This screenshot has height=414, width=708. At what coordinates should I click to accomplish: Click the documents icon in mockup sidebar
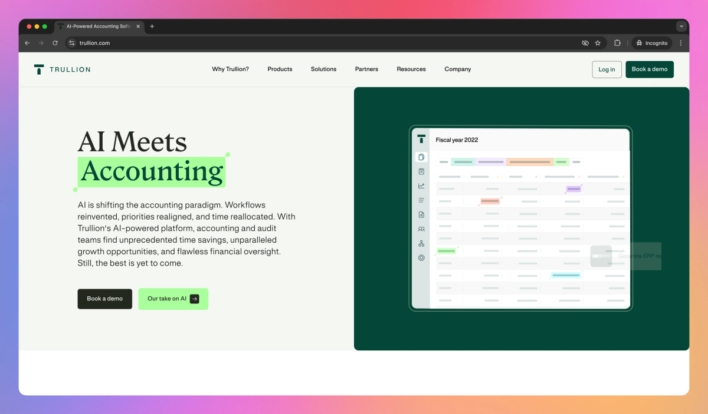[x=421, y=157]
